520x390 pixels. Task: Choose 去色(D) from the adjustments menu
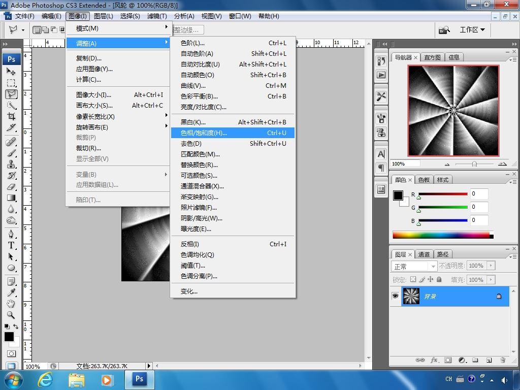pyautogui.click(x=233, y=143)
